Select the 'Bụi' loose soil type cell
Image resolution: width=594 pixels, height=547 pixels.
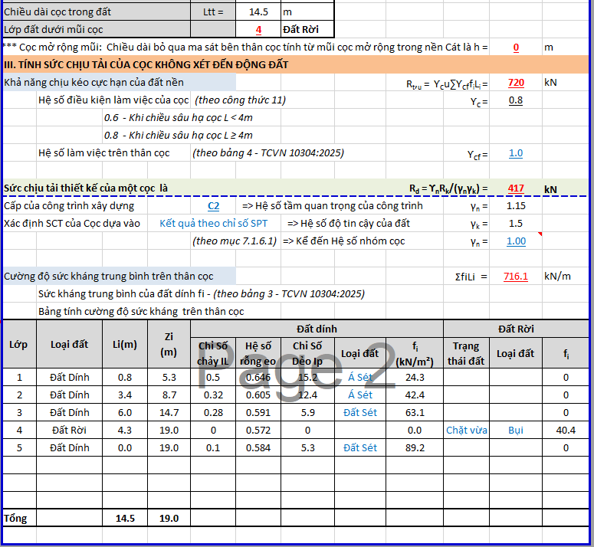click(516, 431)
